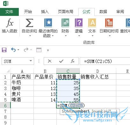130x125 pixels.
Task: Click cell A4 containing 麦片
Action: [22, 94]
